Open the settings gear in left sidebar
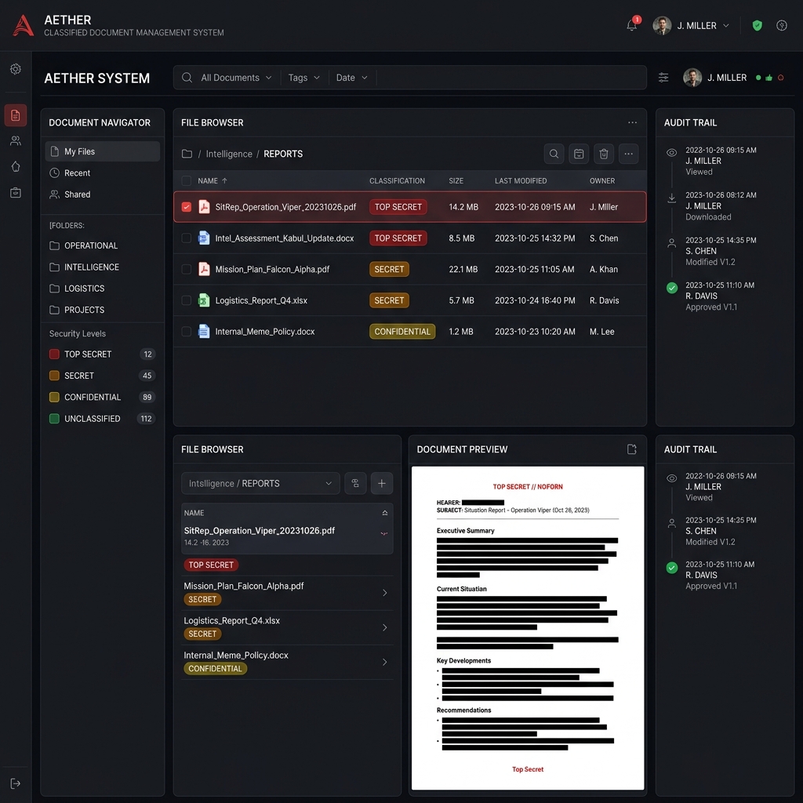Screen dimensions: 803x803 click(x=16, y=69)
